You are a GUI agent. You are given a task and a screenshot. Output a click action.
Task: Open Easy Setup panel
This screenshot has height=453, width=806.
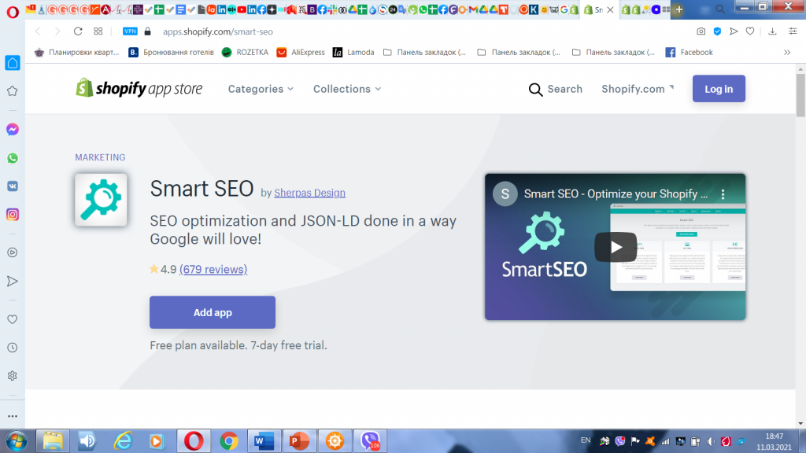pos(793,31)
